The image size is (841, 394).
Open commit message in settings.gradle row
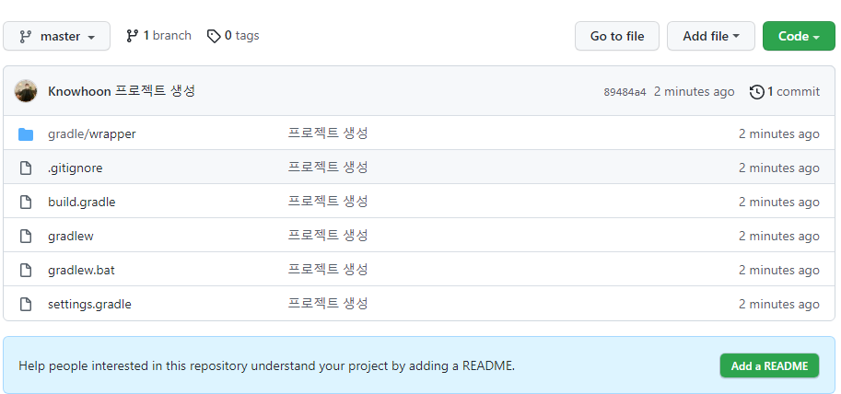[x=328, y=304]
